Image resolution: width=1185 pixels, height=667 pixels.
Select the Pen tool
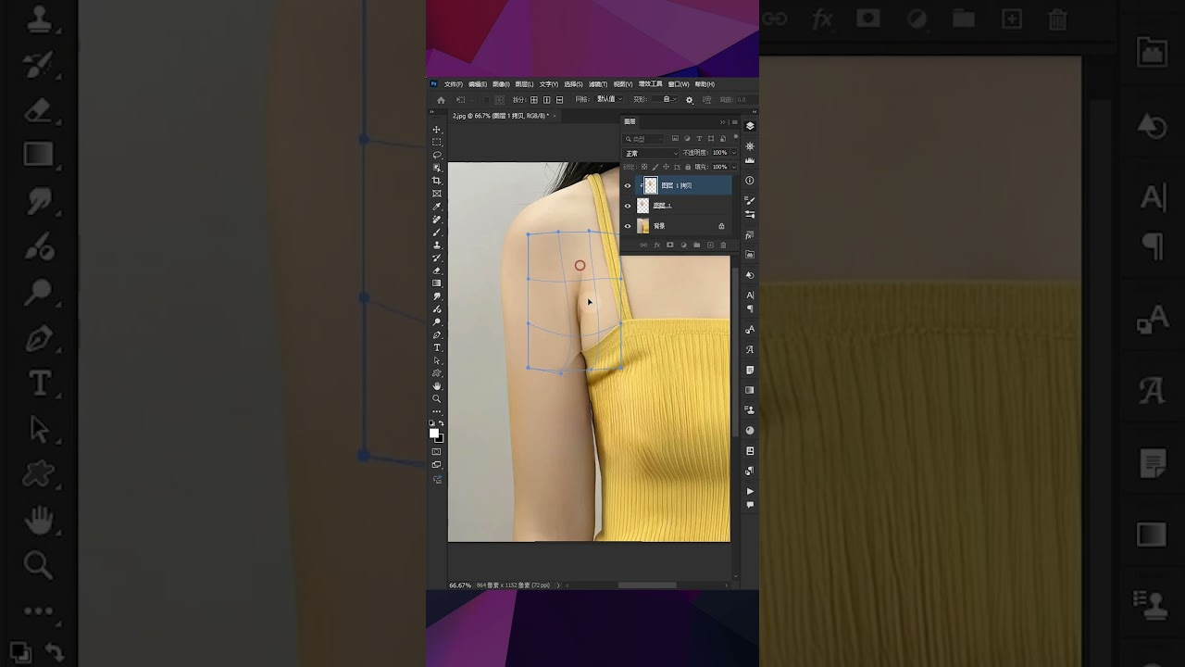436,334
